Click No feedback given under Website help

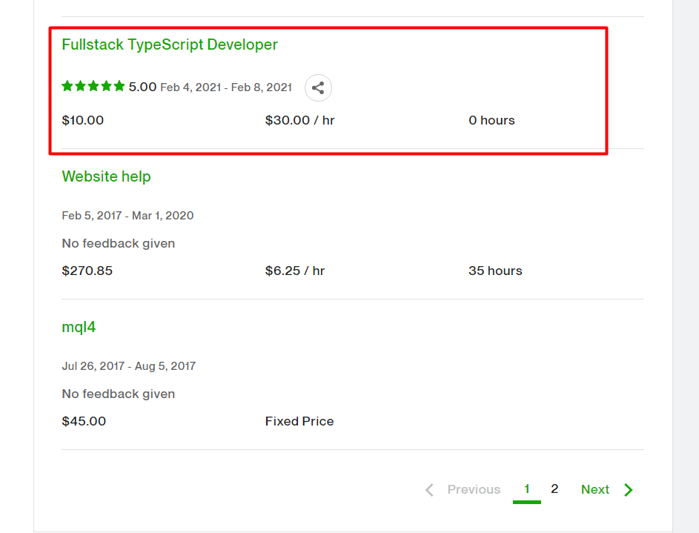tap(118, 243)
